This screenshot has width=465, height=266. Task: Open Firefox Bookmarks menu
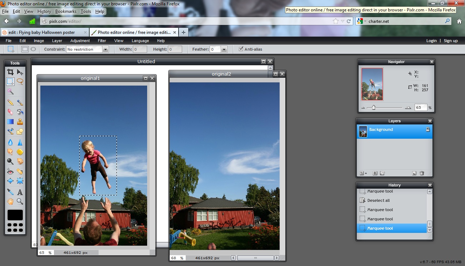(x=66, y=11)
